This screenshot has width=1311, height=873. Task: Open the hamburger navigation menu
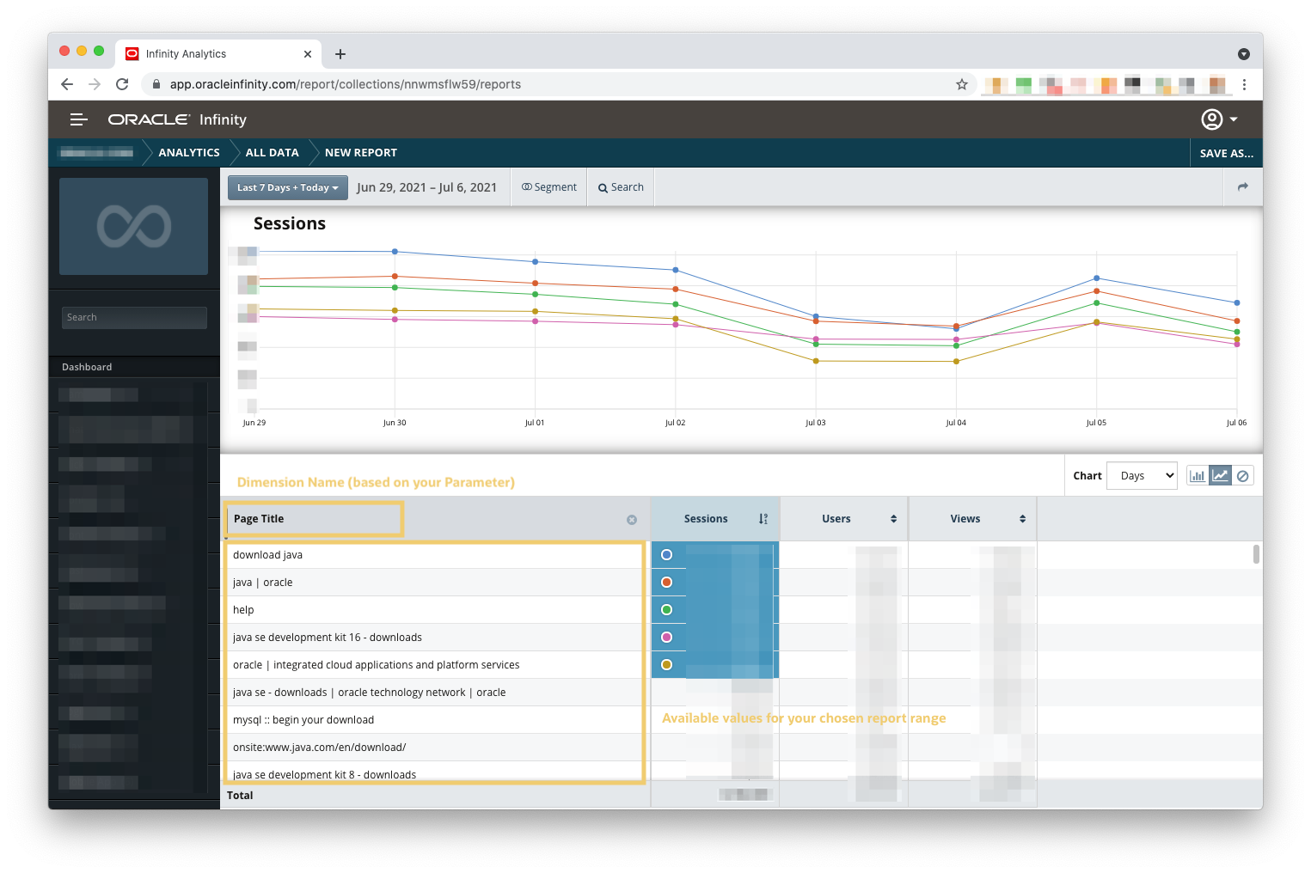tap(79, 119)
